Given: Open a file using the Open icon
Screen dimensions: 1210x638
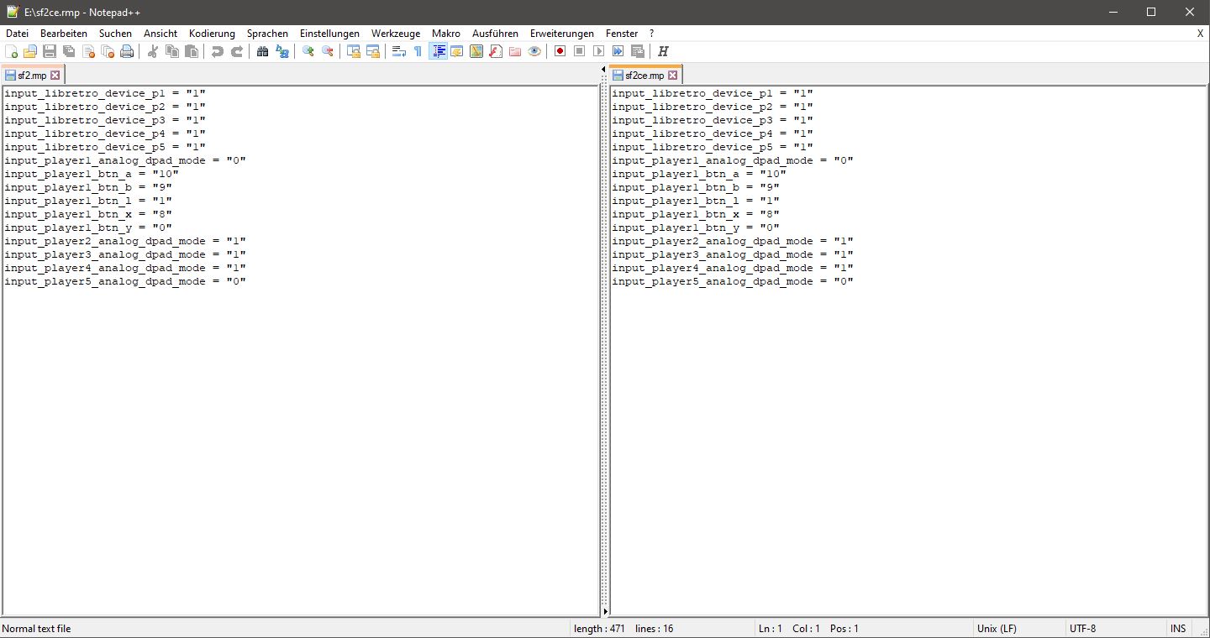Looking at the screenshot, I should [30, 51].
